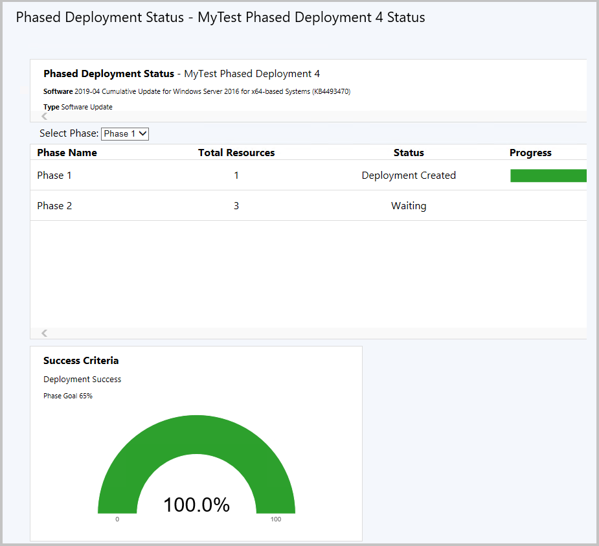Click the Deployment Success label
Viewport: 599px width, 546px height.
click(82, 380)
